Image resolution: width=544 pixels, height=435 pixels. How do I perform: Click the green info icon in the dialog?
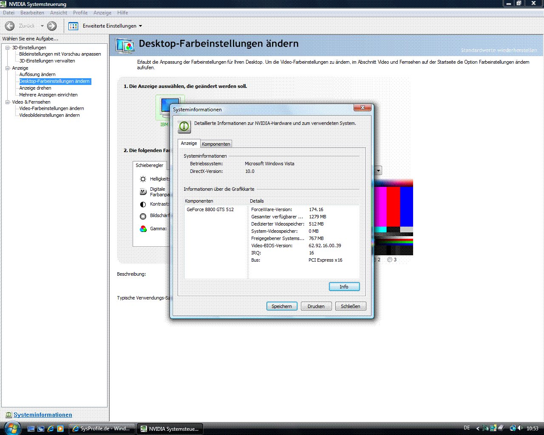pos(184,127)
